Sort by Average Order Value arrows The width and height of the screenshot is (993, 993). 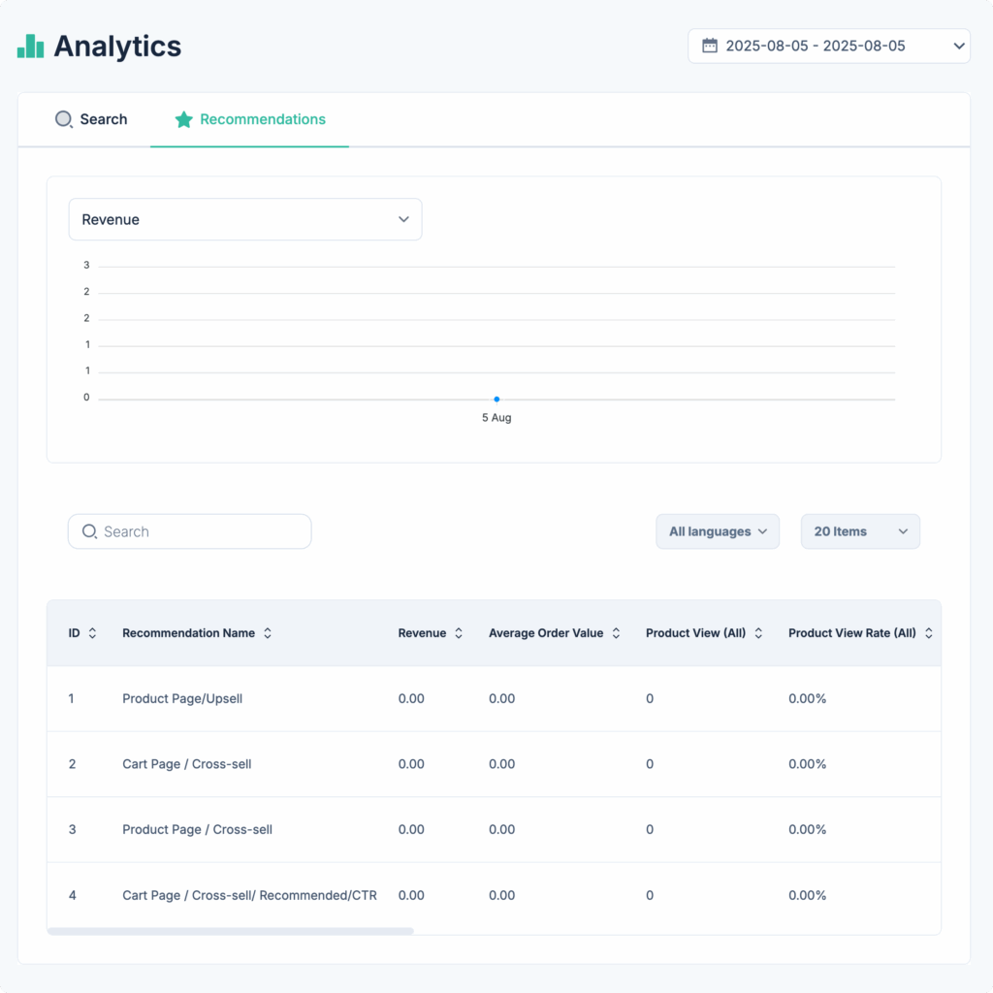coord(616,633)
